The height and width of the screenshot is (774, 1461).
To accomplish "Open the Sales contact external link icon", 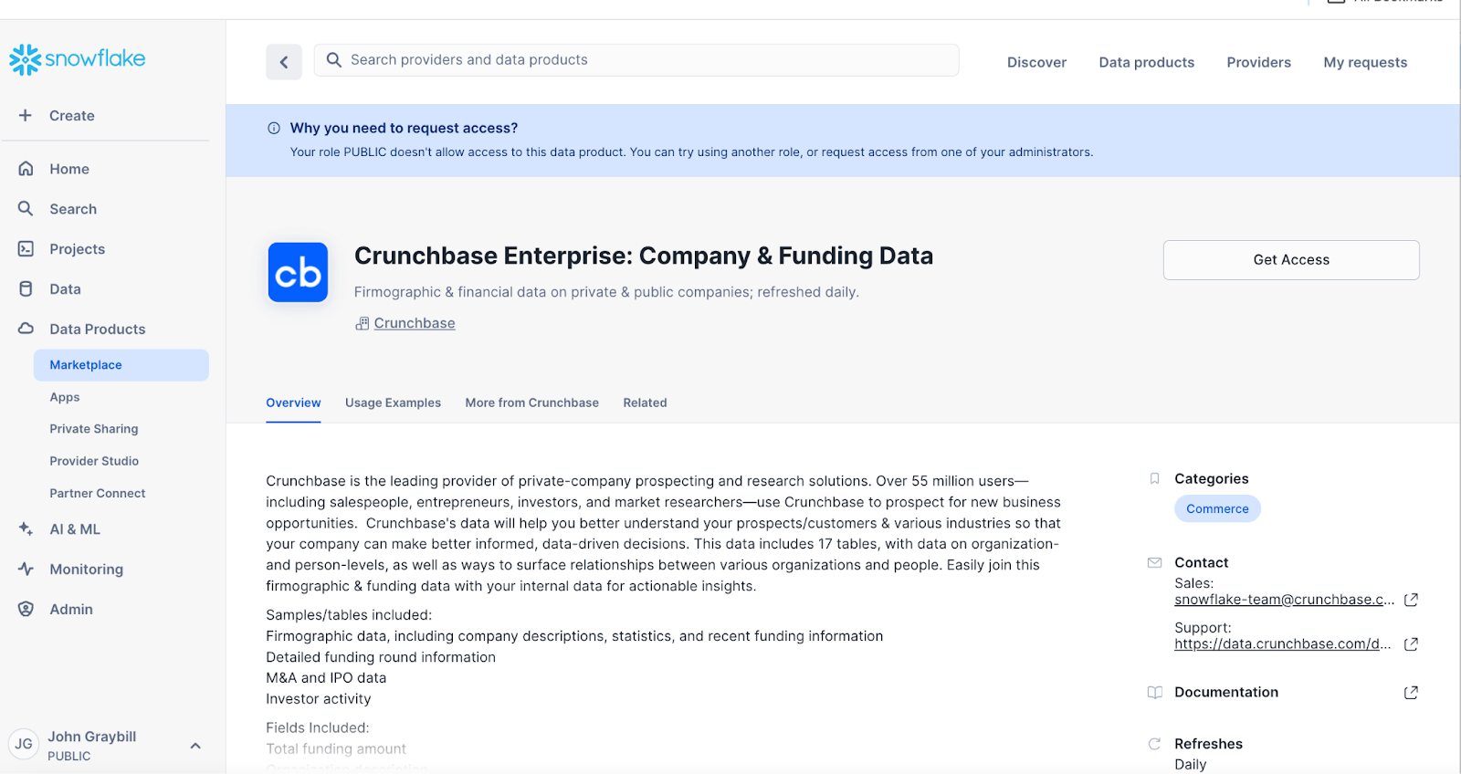I will click(1411, 600).
